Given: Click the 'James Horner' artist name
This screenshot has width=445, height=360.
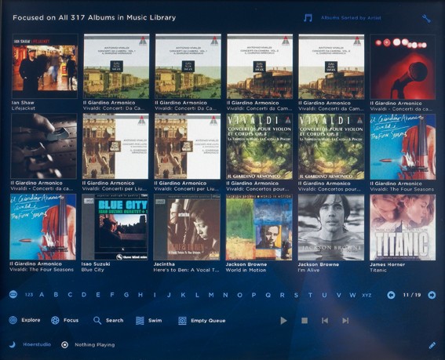Looking at the screenshot, I should pos(387,264).
